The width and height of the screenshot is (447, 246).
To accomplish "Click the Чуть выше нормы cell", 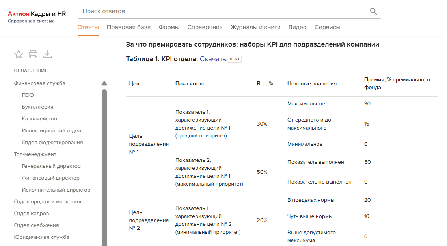I will pos(310,216).
